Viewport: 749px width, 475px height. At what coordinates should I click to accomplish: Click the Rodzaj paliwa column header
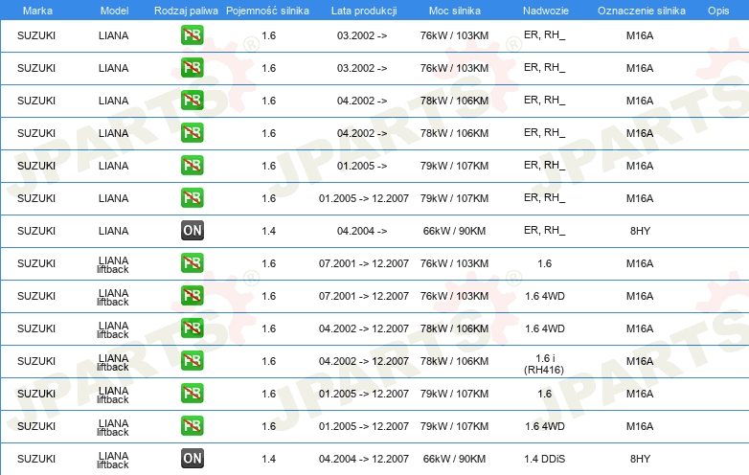coord(186,11)
